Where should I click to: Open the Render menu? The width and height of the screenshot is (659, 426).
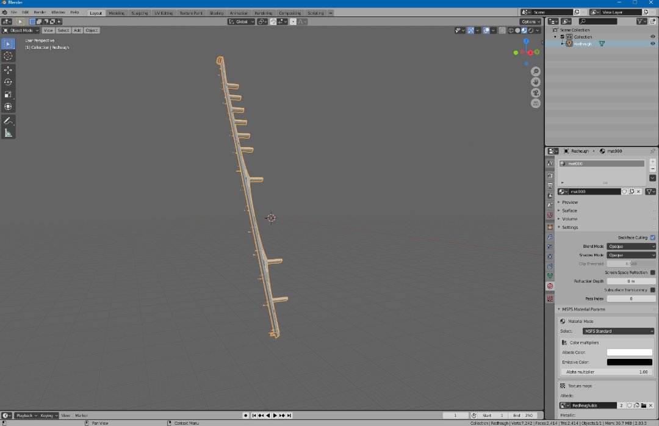pyautogui.click(x=40, y=12)
